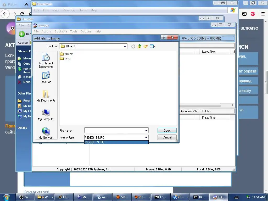Viewport: 268px width, 201px height.
Task: Click the horizontal scrollbar right arrow in UltraISO
Action: pos(233,105)
